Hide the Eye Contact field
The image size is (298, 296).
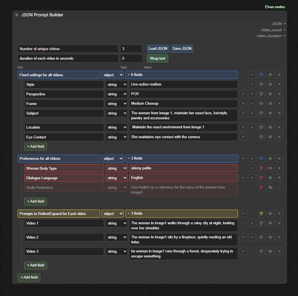pyautogui.click(x=270, y=137)
